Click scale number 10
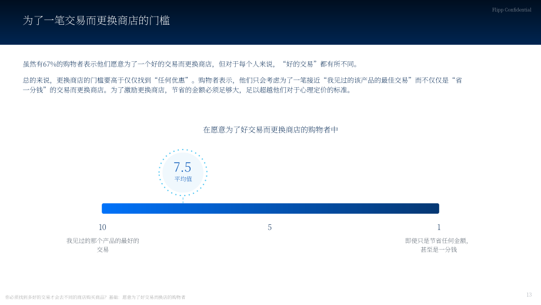Screen dimensions: 541x305 pyautogui.click(x=102, y=227)
